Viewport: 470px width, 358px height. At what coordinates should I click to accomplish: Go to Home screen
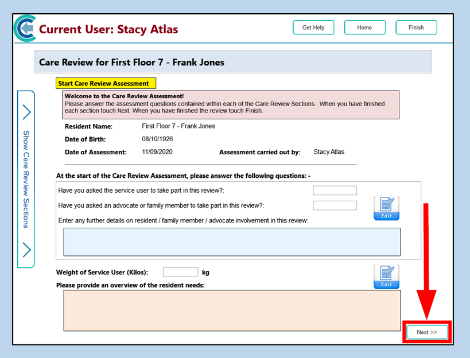click(364, 28)
